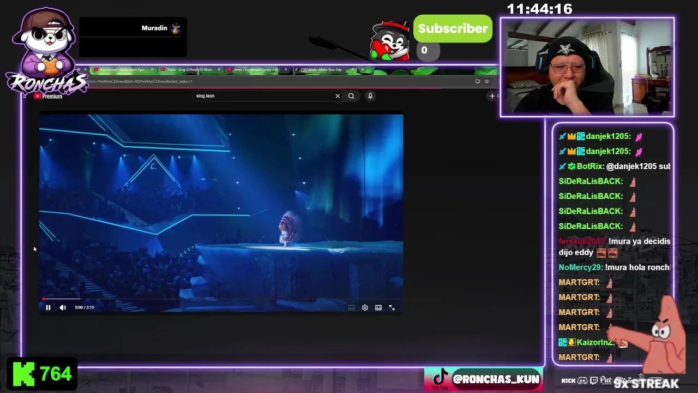Click NoMercy29's 'hola ronchi' message

point(615,267)
